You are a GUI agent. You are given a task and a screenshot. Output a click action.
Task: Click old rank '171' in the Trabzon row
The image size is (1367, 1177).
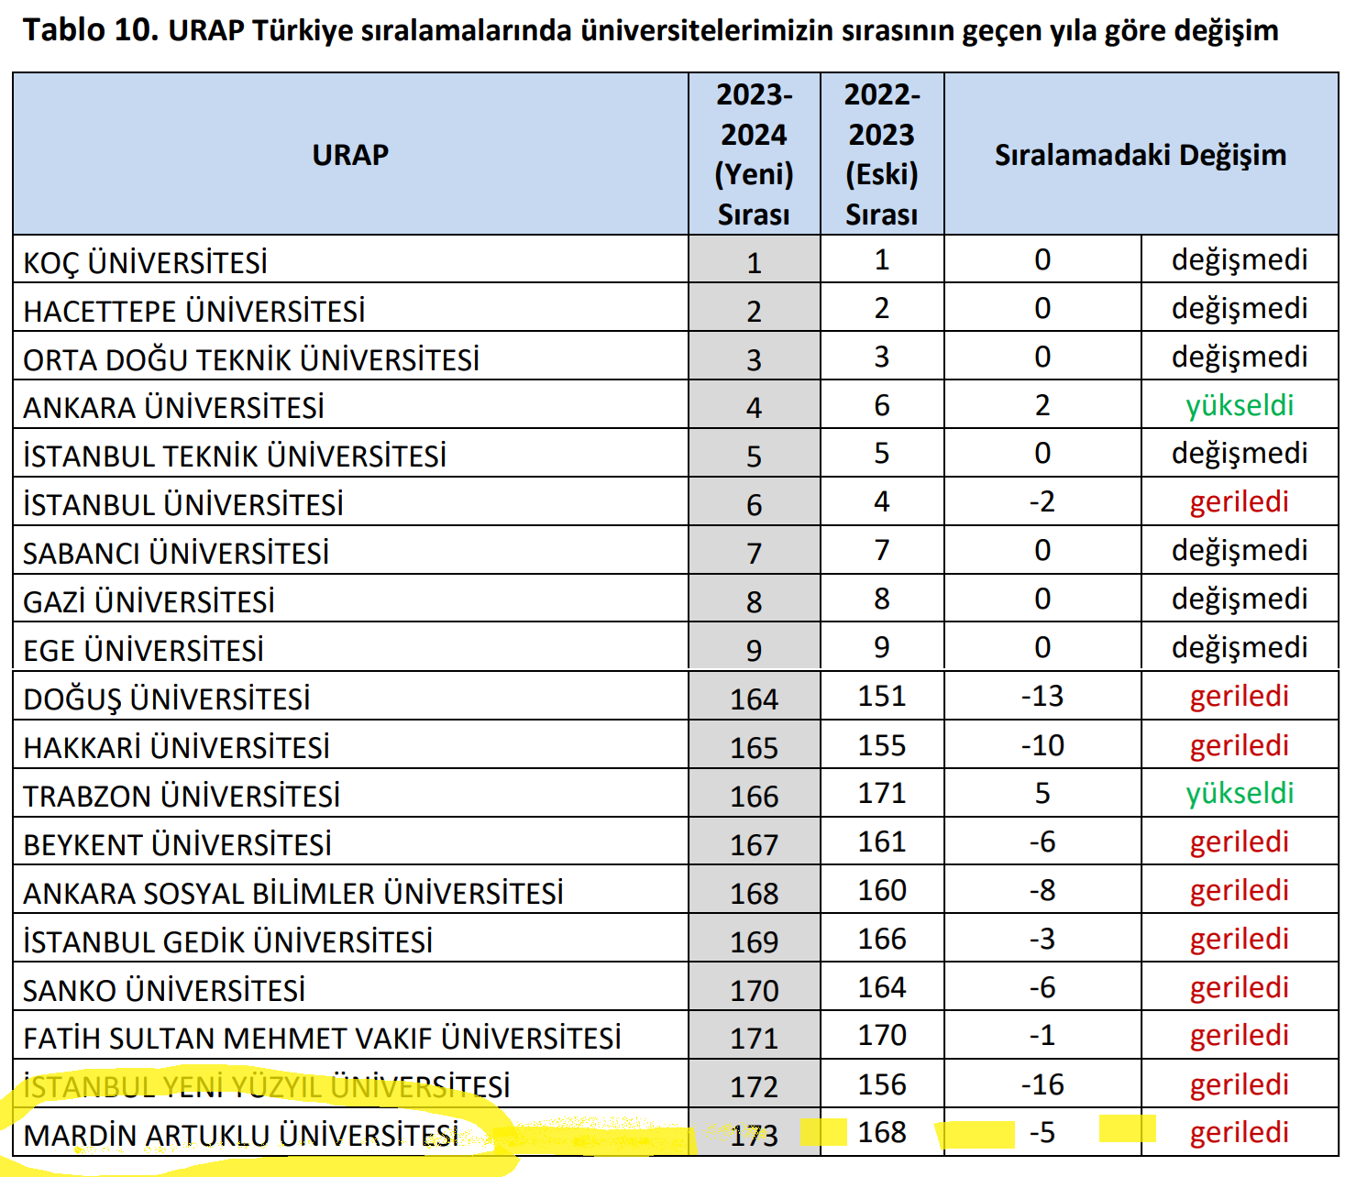click(x=882, y=793)
